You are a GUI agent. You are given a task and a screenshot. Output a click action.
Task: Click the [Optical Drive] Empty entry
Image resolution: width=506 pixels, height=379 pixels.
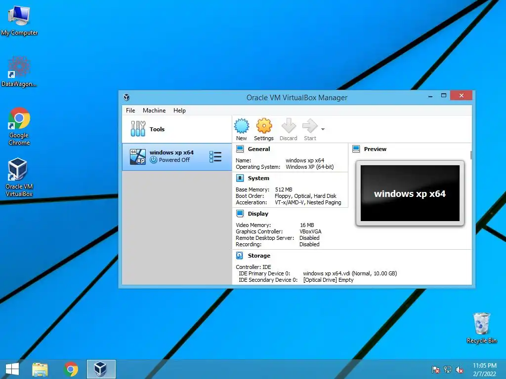[329, 280]
